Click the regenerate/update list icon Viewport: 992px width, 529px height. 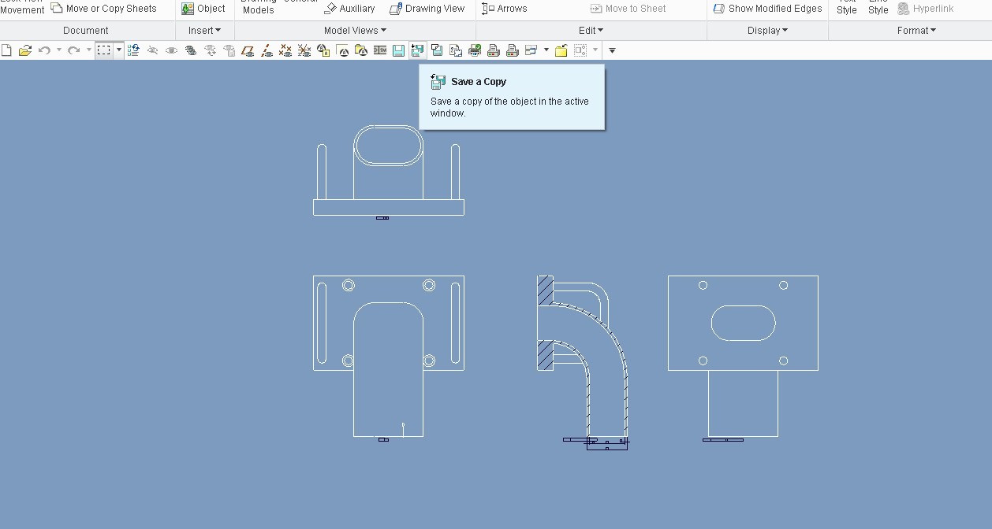pos(133,50)
